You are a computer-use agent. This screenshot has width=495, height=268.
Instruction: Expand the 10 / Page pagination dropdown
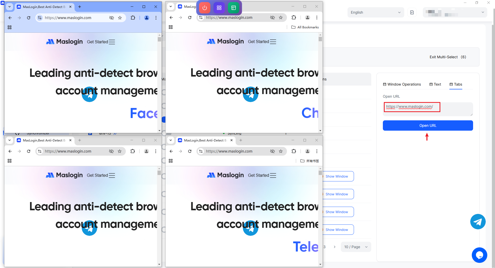tap(356, 247)
